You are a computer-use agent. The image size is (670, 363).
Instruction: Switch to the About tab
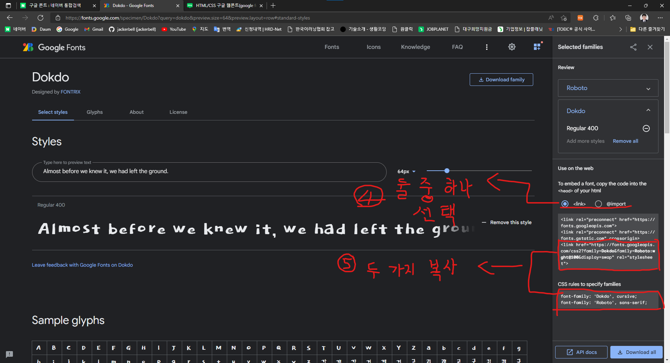(x=136, y=112)
